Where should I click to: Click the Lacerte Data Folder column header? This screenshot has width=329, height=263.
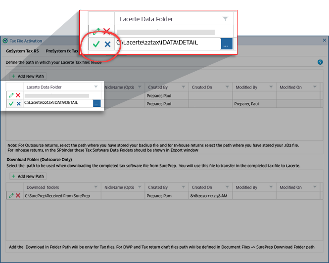click(62, 87)
